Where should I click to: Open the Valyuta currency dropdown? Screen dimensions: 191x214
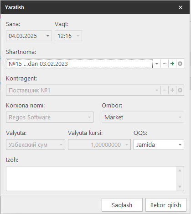point(61,144)
